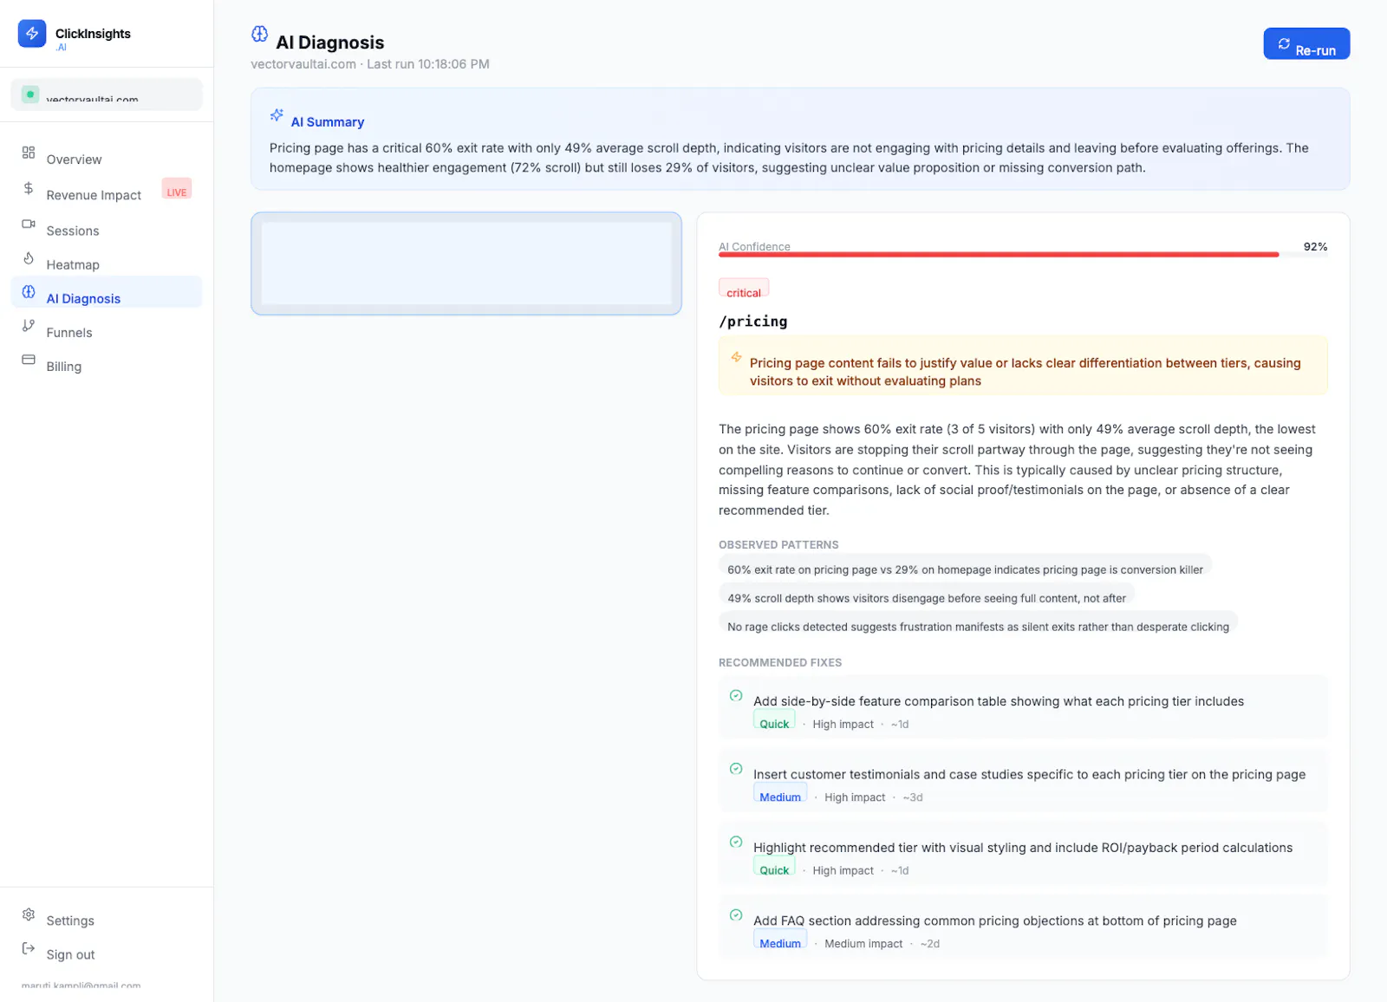Click the sparkle icon next to AI Summary
The width and height of the screenshot is (1387, 1002).
coord(277,114)
